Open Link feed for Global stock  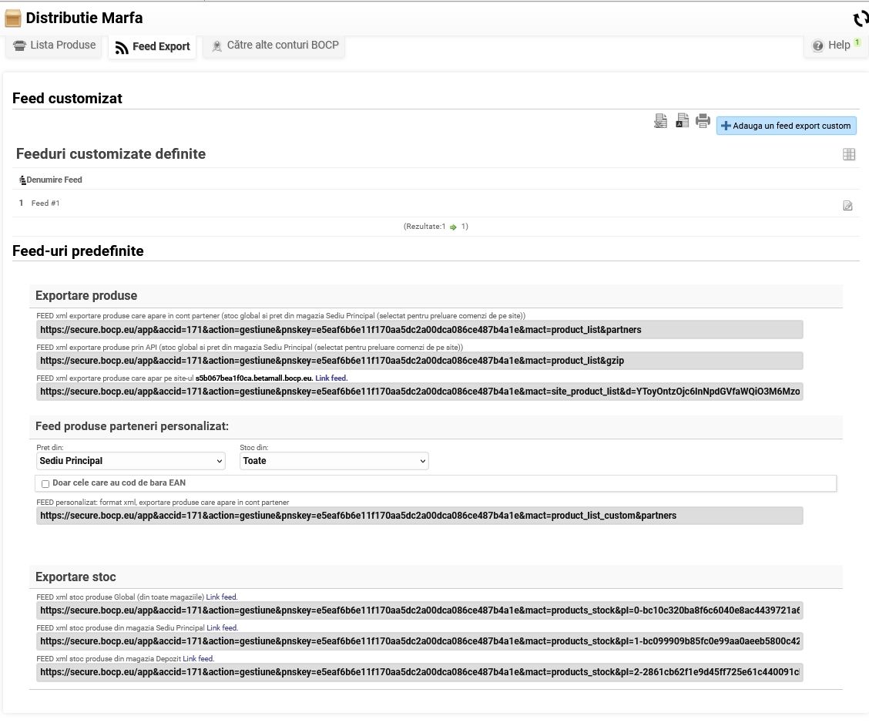[x=222, y=597]
